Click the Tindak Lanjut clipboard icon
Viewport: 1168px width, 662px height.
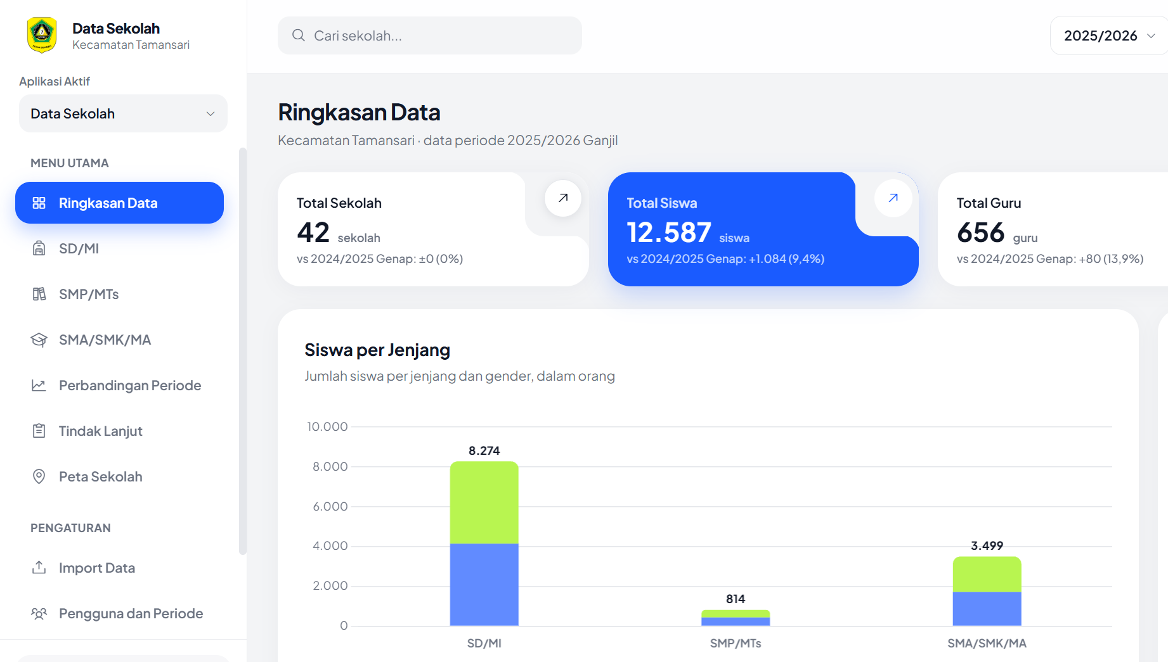[39, 431]
